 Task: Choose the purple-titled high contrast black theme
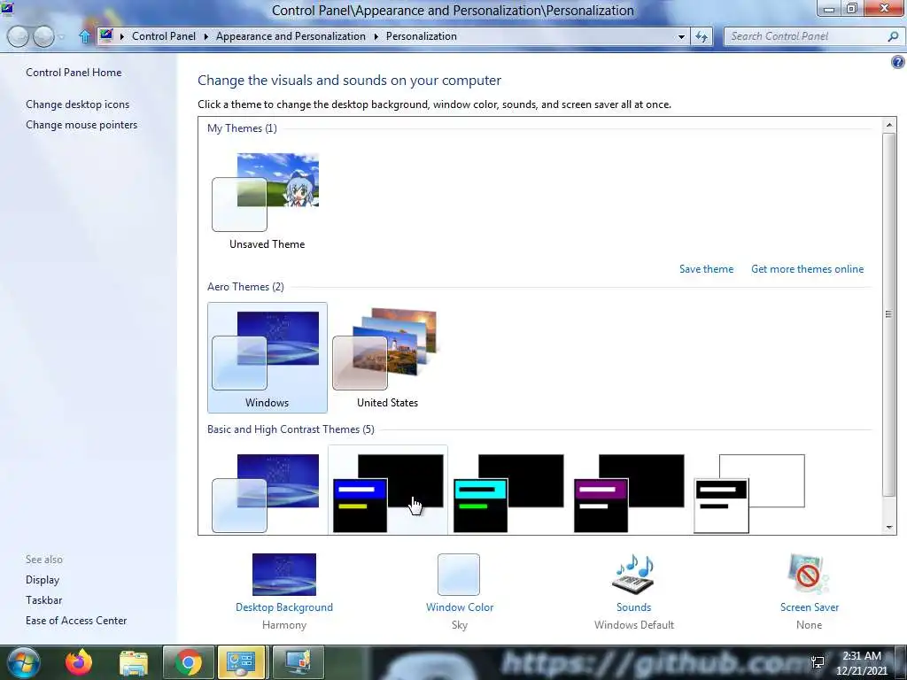click(629, 492)
